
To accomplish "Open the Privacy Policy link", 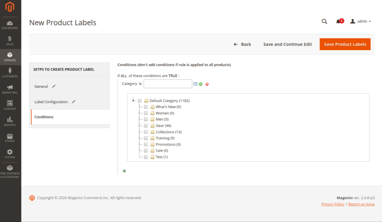I will [333, 204].
